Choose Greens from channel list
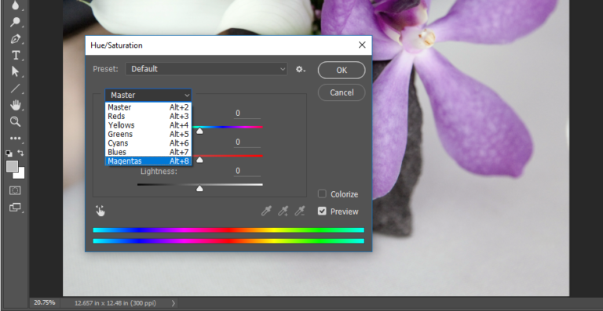Image resolution: width=603 pixels, height=311 pixels. point(148,134)
